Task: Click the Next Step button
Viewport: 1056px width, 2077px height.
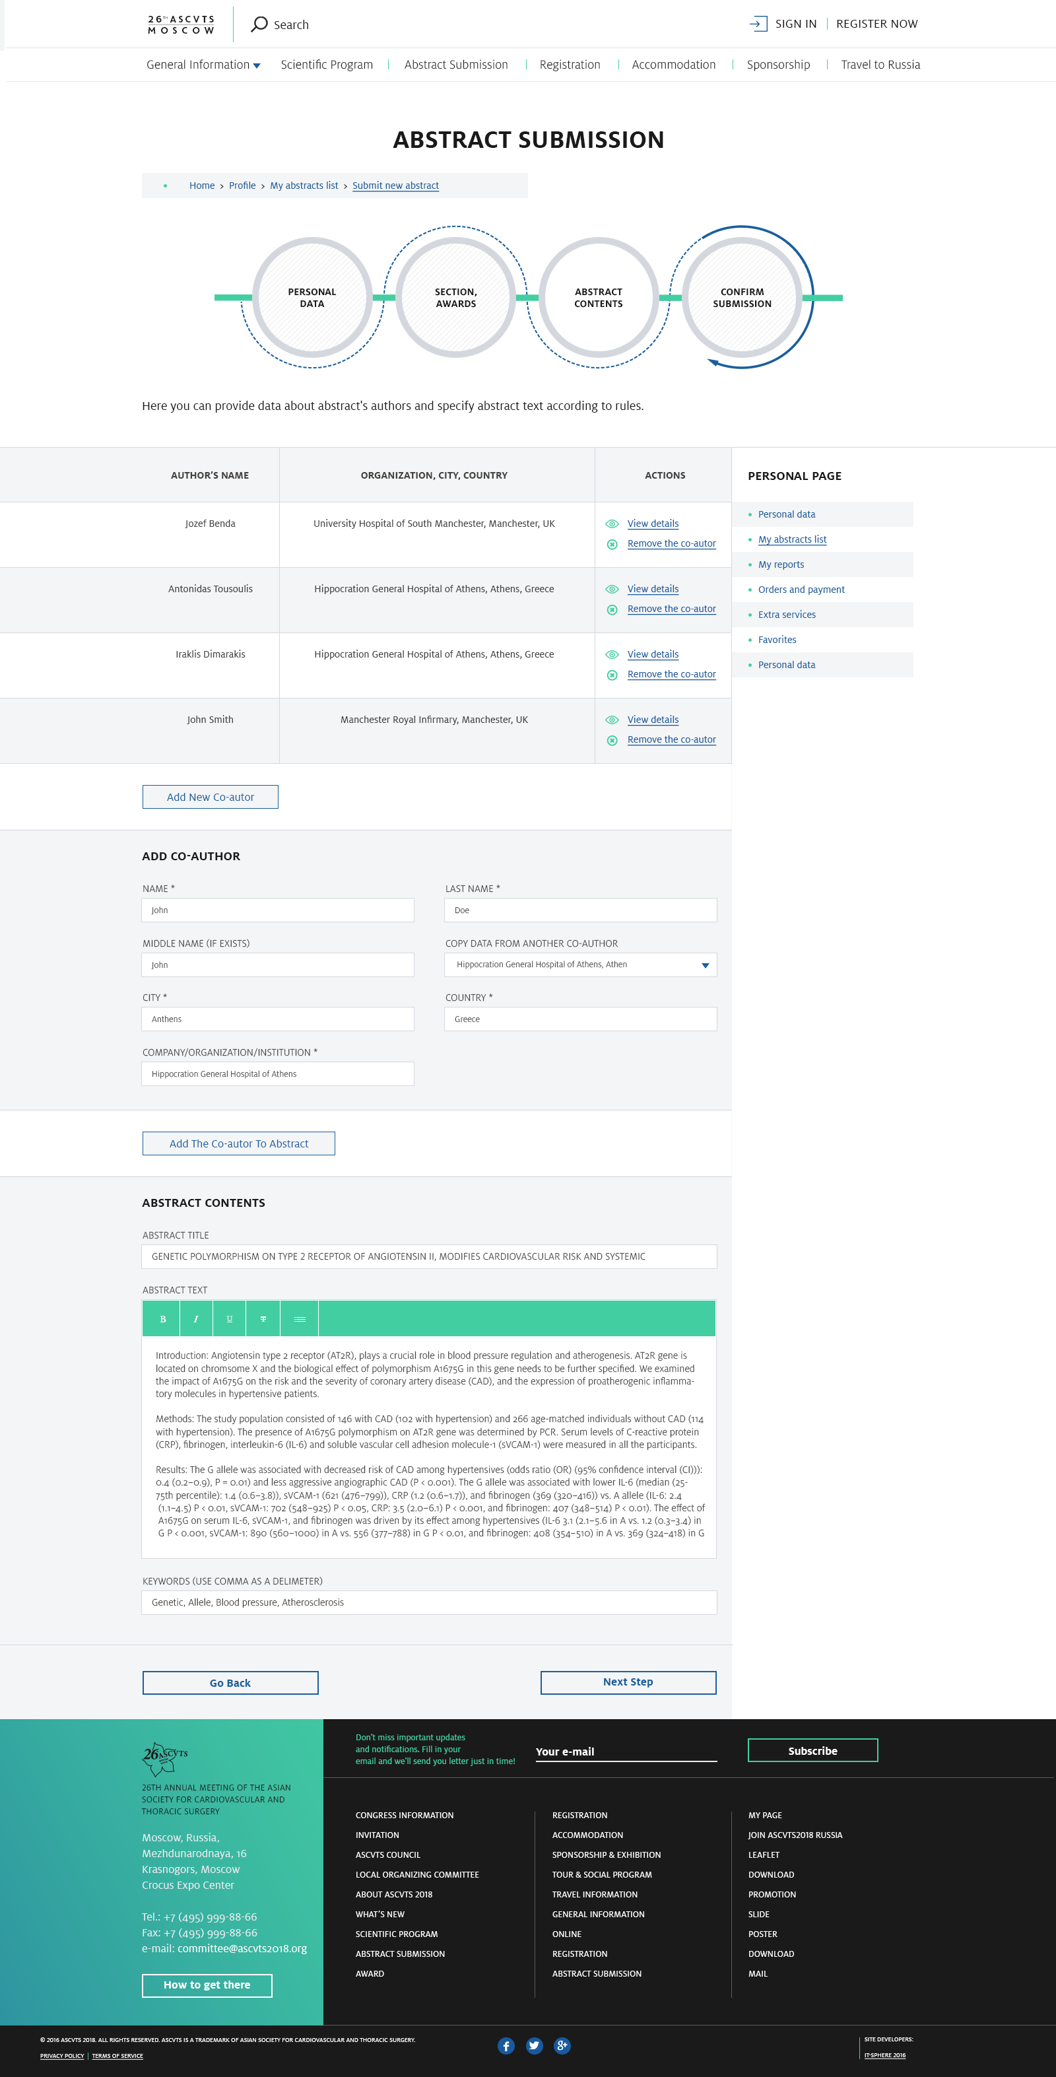Action: 628,1682
